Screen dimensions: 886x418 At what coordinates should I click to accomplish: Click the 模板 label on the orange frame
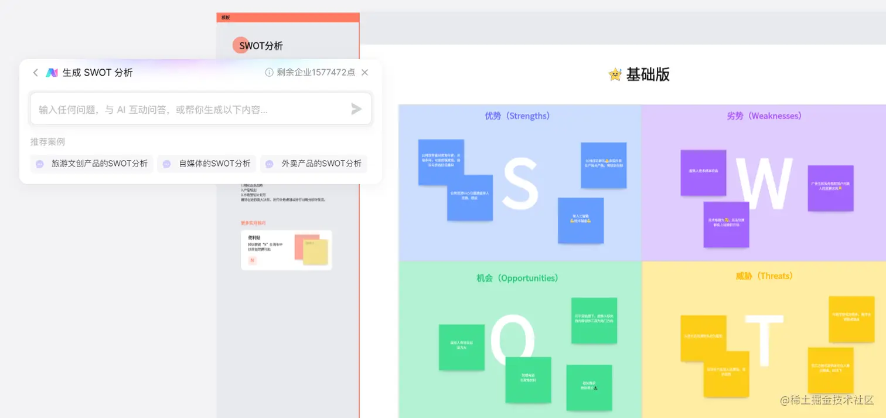(226, 18)
